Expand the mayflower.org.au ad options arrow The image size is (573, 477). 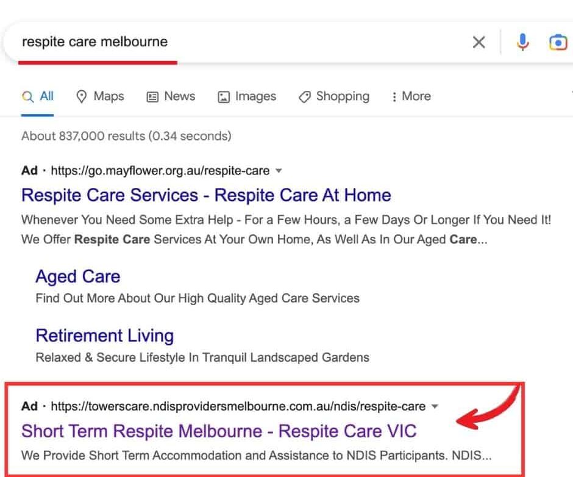click(x=279, y=171)
